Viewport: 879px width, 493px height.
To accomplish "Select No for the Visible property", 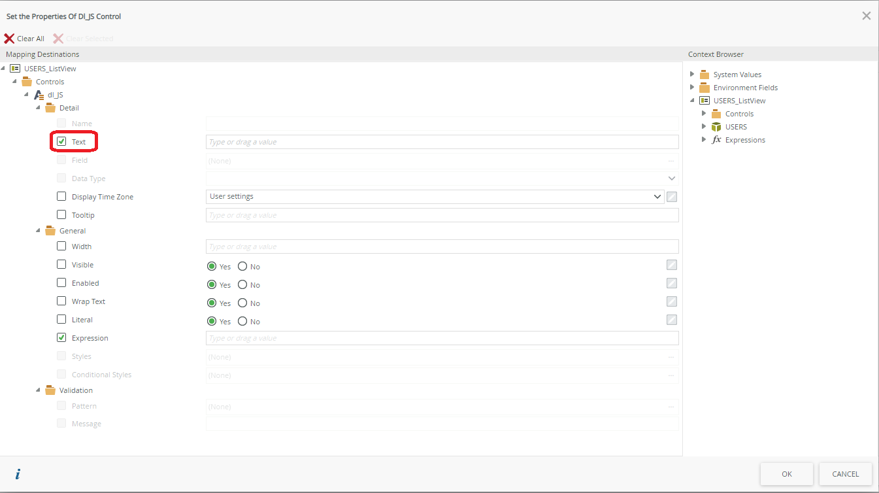I will coord(242,267).
